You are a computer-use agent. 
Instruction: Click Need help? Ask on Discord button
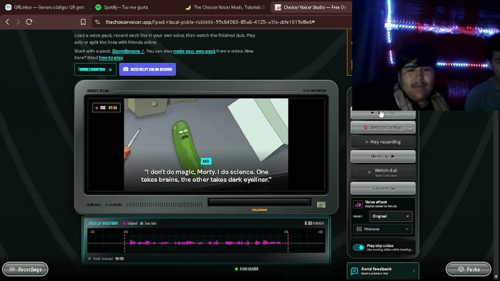tap(147, 69)
